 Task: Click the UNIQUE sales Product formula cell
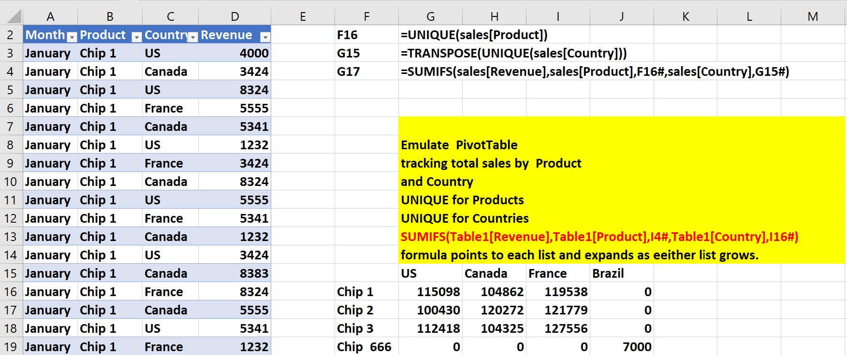coord(474,35)
